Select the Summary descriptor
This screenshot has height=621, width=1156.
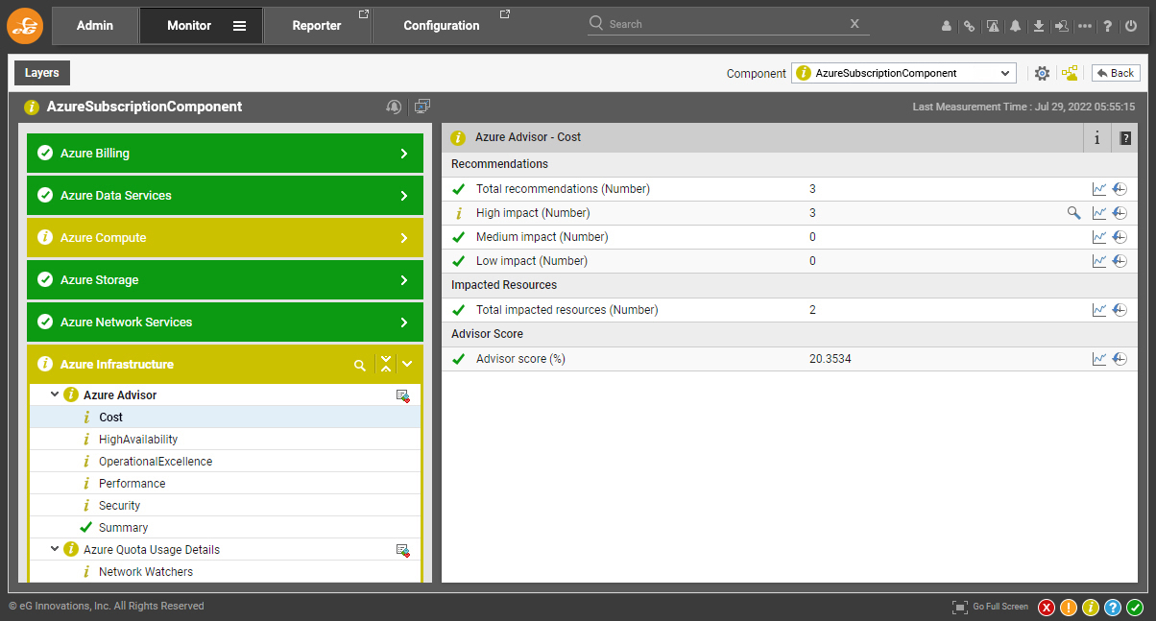coord(124,528)
